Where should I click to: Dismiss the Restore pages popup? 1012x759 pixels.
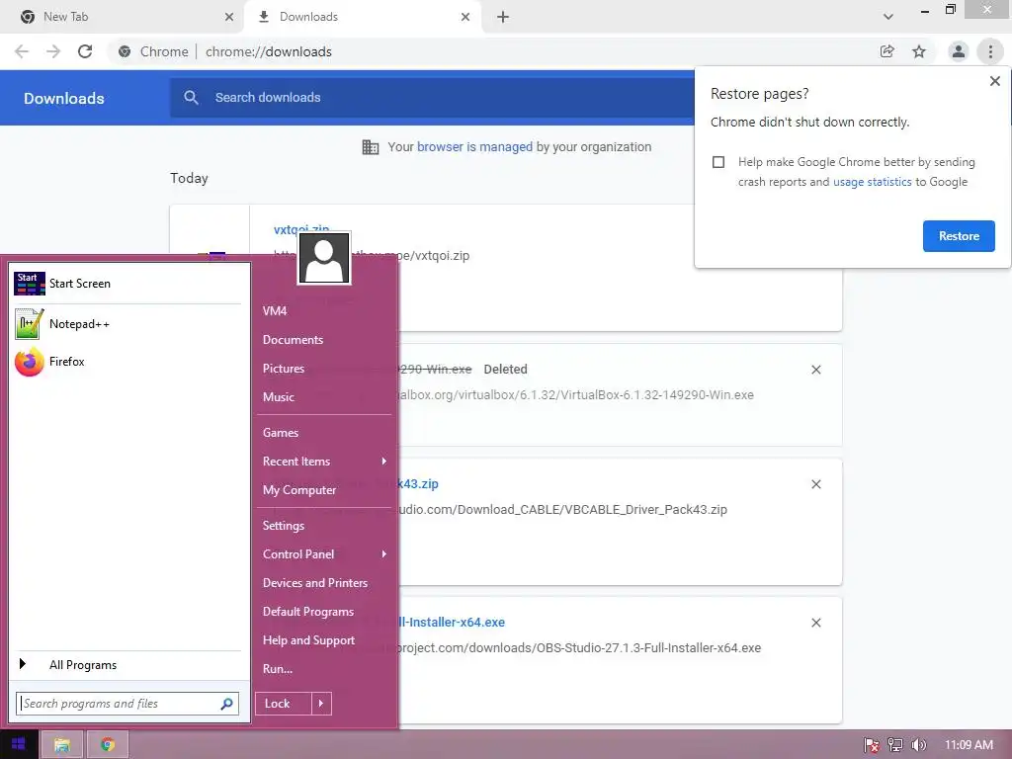click(x=994, y=81)
